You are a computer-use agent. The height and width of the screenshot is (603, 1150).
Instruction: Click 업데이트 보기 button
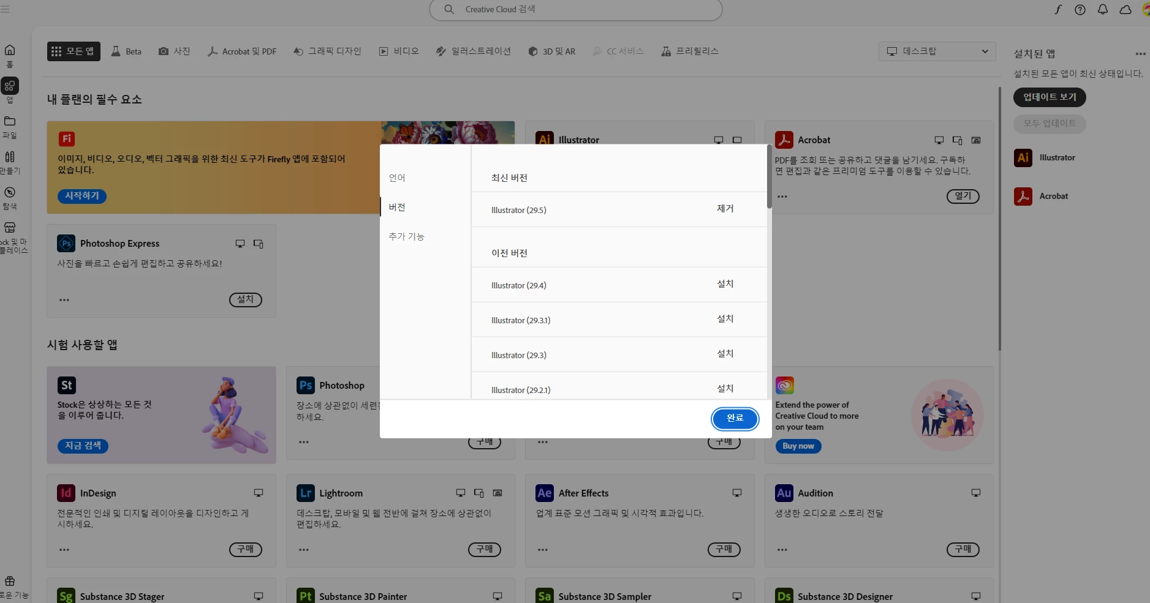[x=1050, y=97]
